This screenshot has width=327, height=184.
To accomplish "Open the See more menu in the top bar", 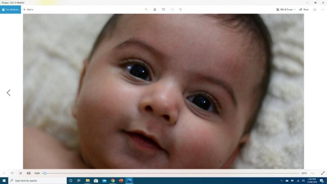I will pos(323,10).
